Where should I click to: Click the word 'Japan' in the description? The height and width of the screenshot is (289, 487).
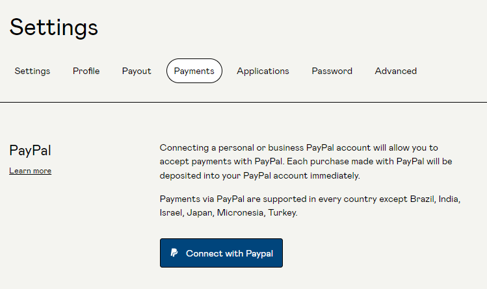(199, 213)
